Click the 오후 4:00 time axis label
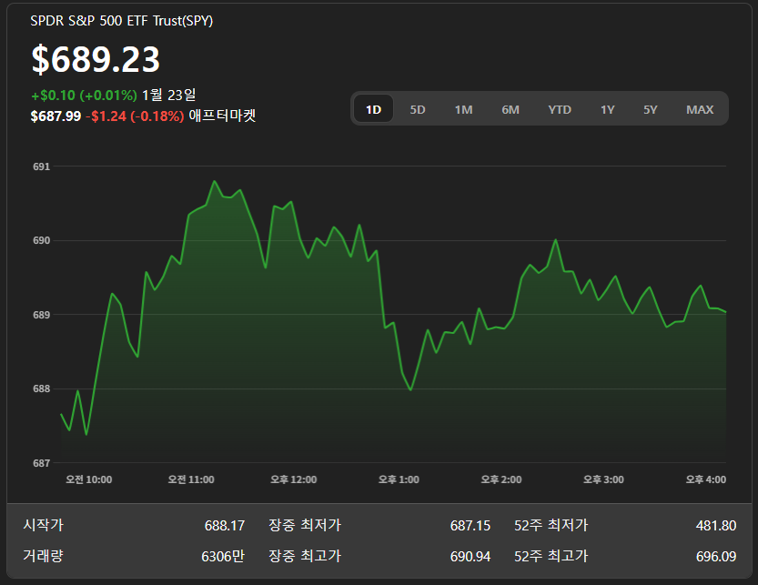758x585 pixels. (x=706, y=479)
